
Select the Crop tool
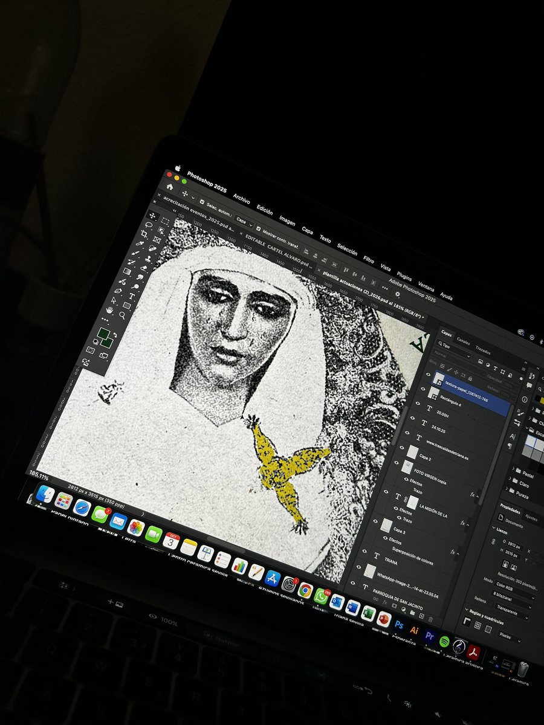(144, 234)
